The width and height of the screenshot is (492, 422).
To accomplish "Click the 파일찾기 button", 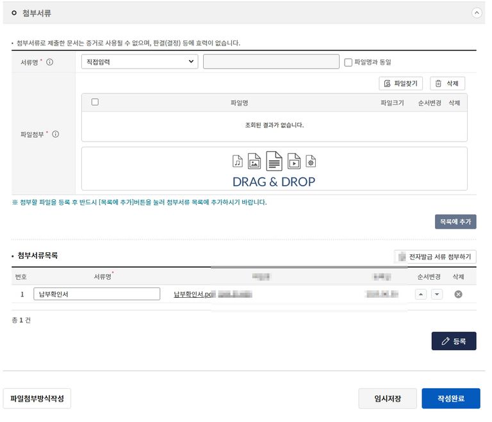I will click(x=401, y=83).
